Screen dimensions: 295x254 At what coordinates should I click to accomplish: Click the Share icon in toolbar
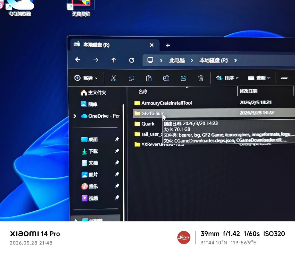click(184, 78)
